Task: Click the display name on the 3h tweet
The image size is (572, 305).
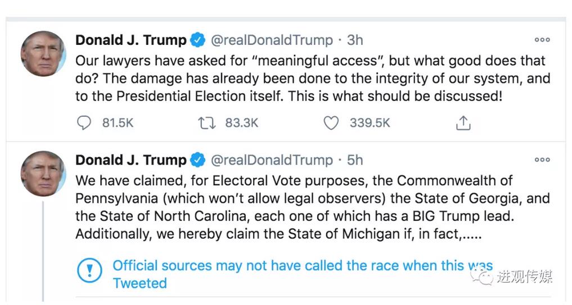Action: tap(130, 40)
